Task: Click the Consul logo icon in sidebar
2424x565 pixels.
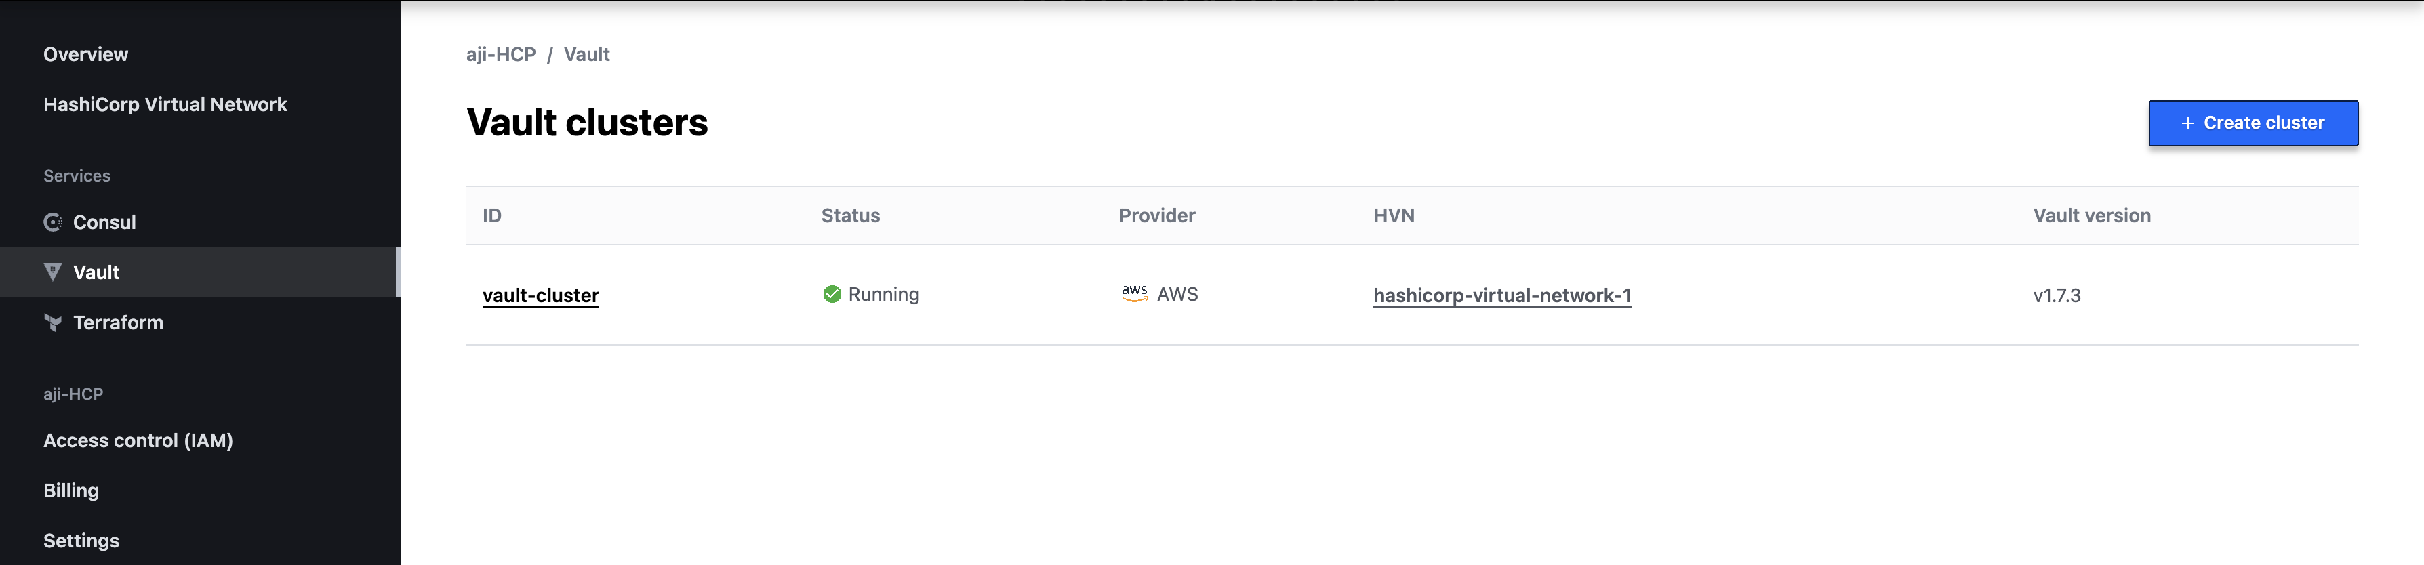Action: pyautogui.click(x=53, y=223)
